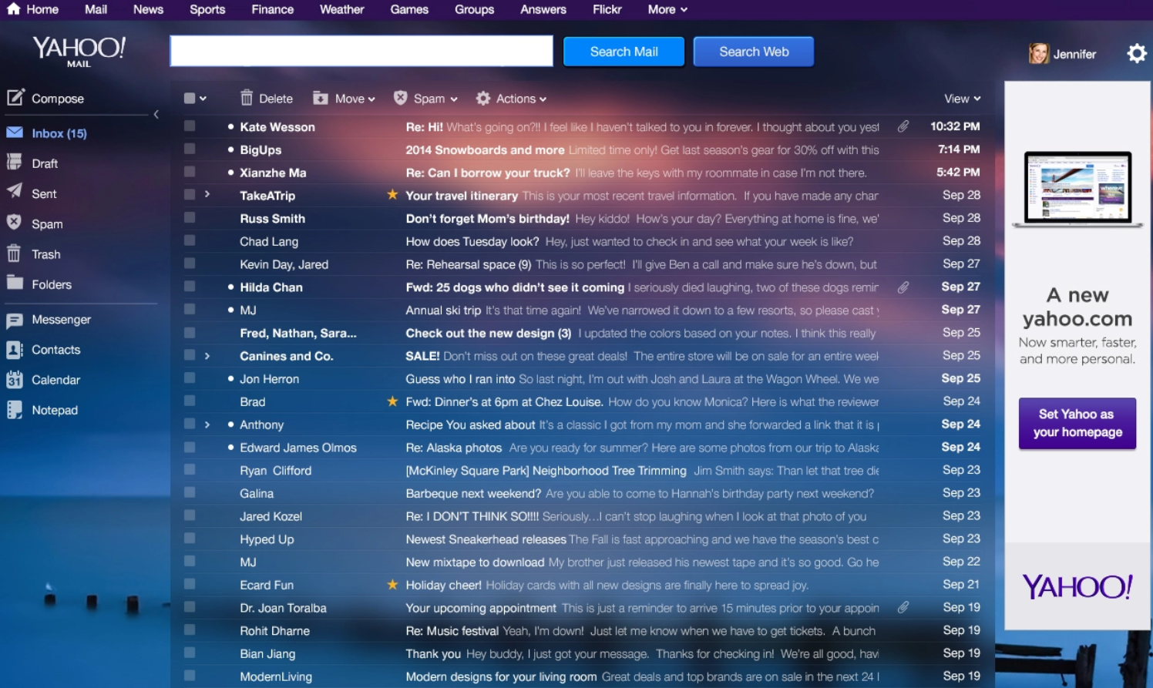Check the BigUps email checkbox
Image resolution: width=1153 pixels, height=688 pixels.
point(190,149)
